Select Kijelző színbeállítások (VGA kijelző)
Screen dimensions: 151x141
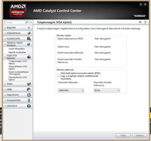click(x=18, y=73)
